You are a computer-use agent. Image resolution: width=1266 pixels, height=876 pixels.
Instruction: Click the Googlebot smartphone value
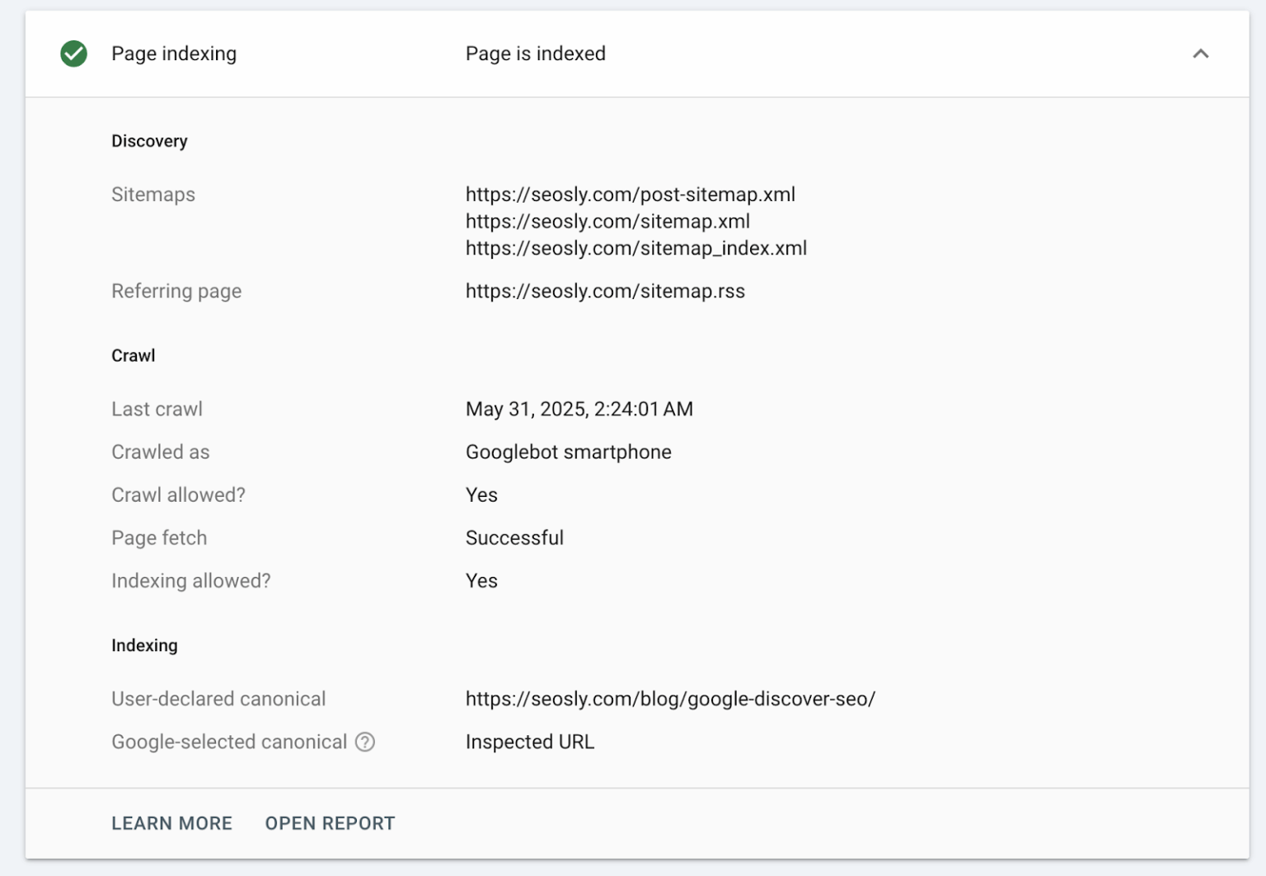[569, 452]
